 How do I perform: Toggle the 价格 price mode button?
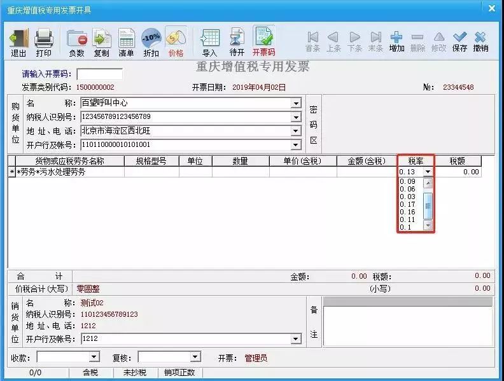[176, 42]
